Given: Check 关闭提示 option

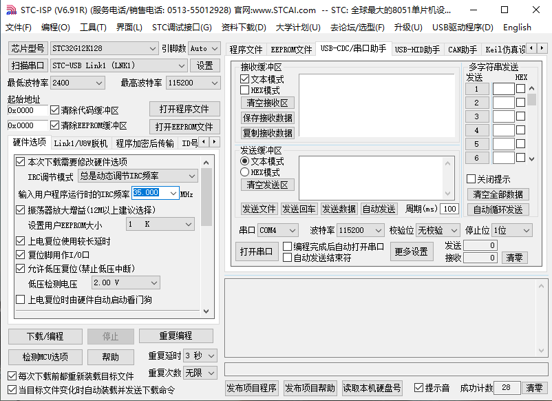Looking at the screenshot, I should click(x=471, y=178).
